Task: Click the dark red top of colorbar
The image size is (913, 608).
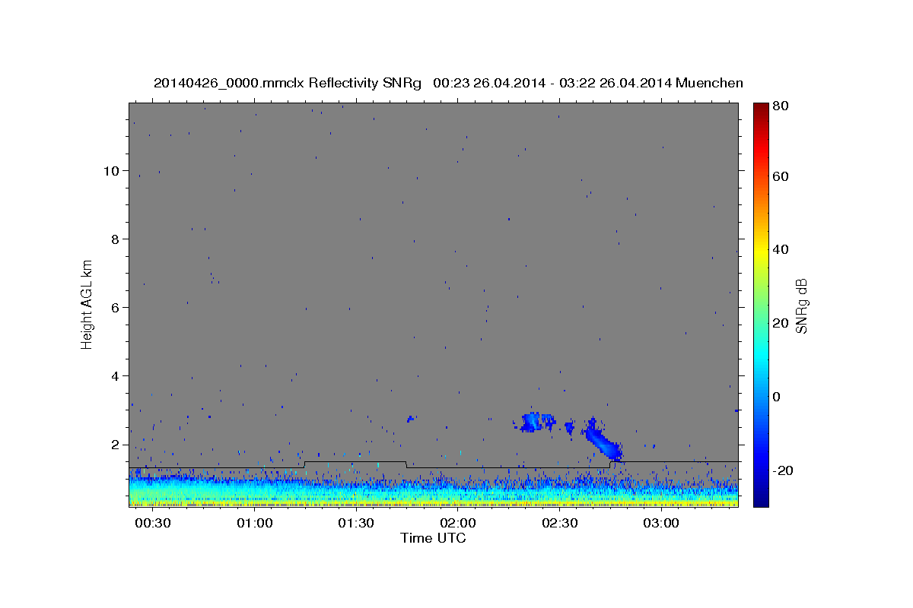Action: pos(761,111)
